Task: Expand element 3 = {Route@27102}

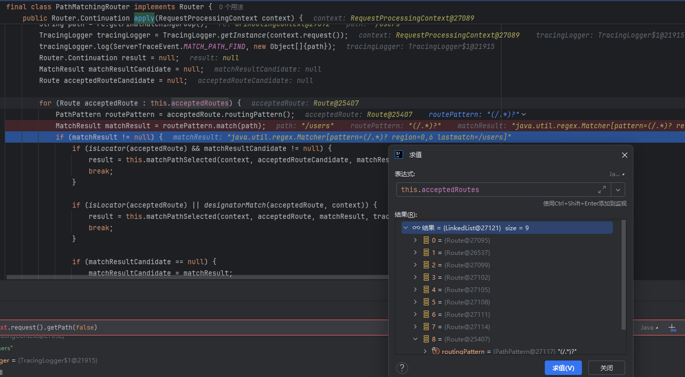Action: (415, 277)
